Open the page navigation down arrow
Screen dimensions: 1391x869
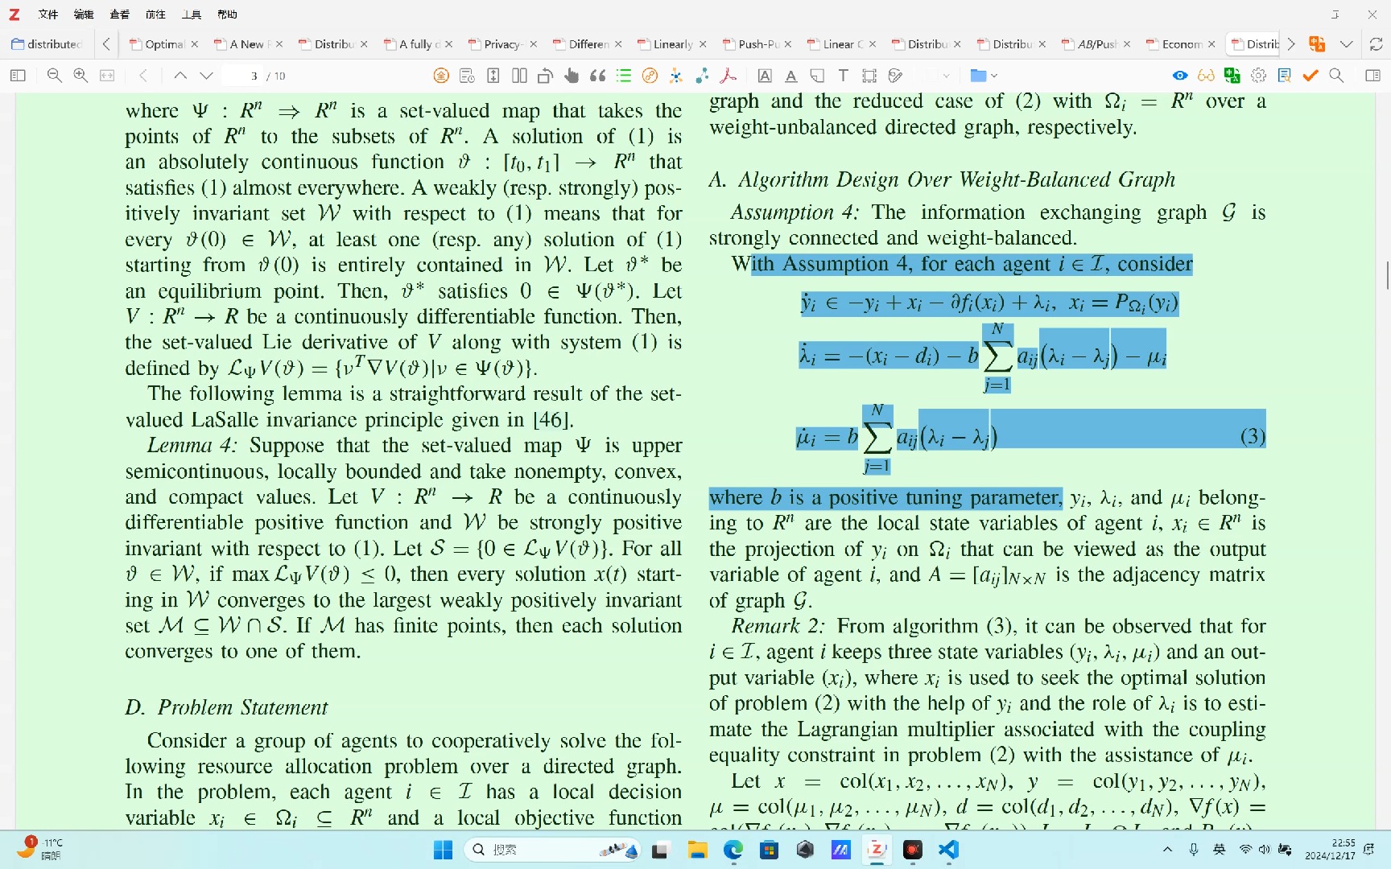click(x=206, y=76)
